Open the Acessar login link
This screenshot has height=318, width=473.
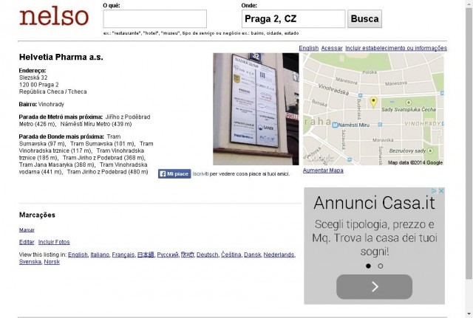pyautogui.click(x=332, y=48)
